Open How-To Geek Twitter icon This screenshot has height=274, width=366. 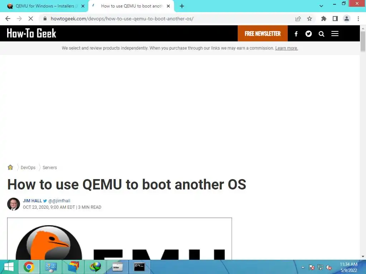(308, 34)
